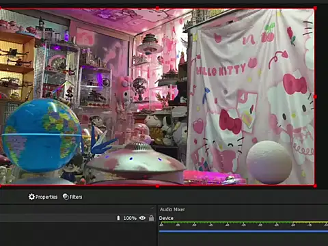Click the right-middle red handle on the preview
This screenshot has width=328, height=246.
point(315,97)
